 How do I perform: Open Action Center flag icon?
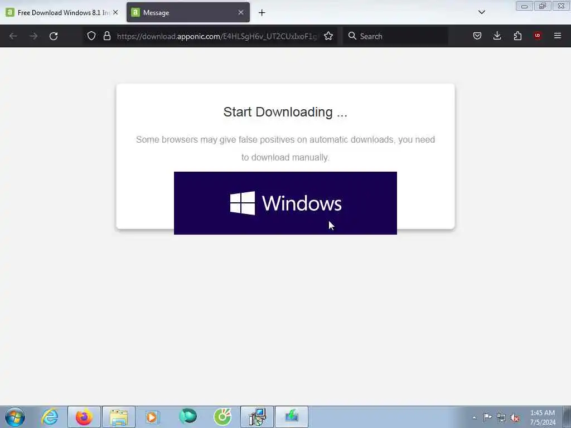tap(487, 417)
